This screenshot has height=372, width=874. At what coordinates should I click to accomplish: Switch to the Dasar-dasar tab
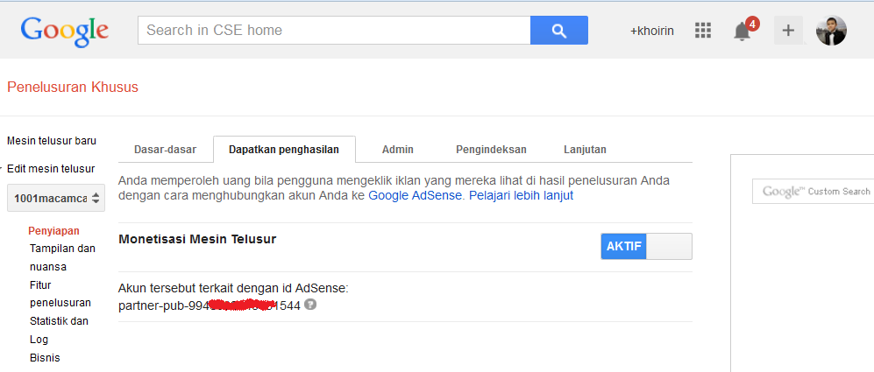[x=165, y=150]
